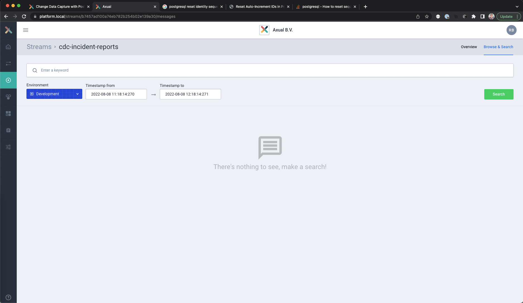Click the Chrome Update button
Screen dimensions: 523x303
coord(509,16)
